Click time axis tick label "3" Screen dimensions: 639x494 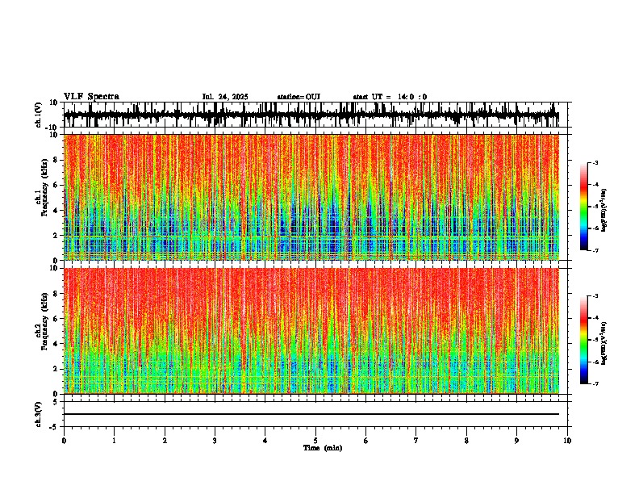tap(215, 441)
